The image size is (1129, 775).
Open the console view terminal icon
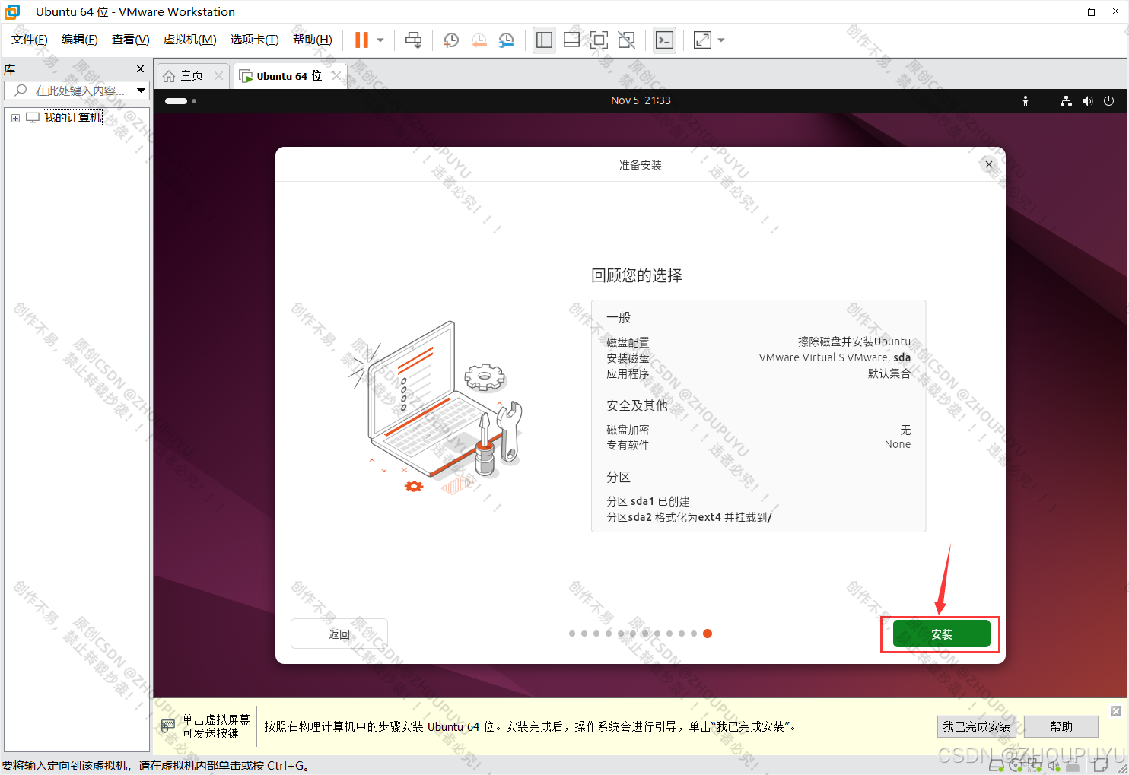point(664,40)
